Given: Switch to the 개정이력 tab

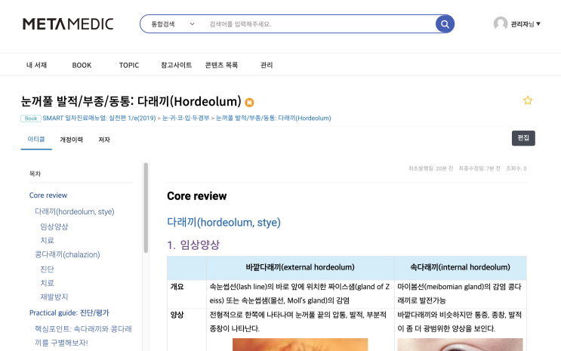Looking at the screenshot, I should [x=71, y=140].
